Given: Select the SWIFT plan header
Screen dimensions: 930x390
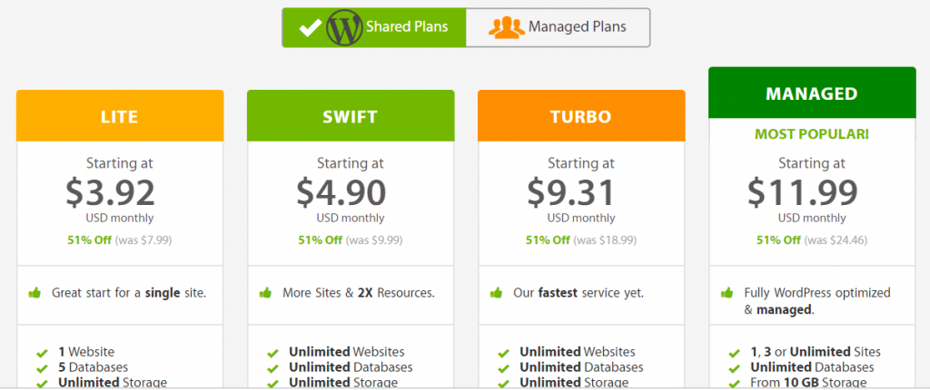Looking at the screenshot, I should pos(351,115).
